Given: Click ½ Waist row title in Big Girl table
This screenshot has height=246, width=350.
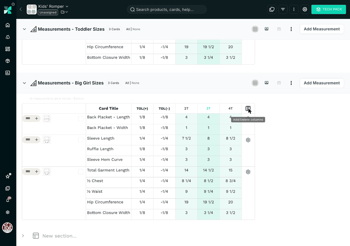Looking at the screenshot, I should point(95,191).
